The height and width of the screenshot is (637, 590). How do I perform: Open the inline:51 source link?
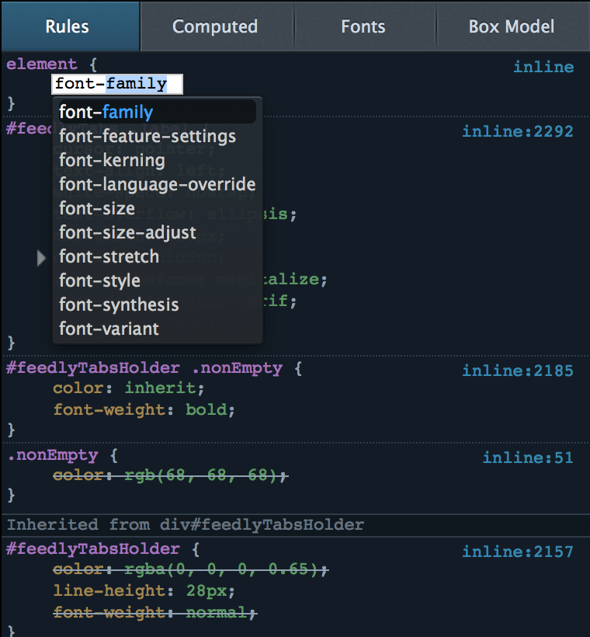[527, 458]
